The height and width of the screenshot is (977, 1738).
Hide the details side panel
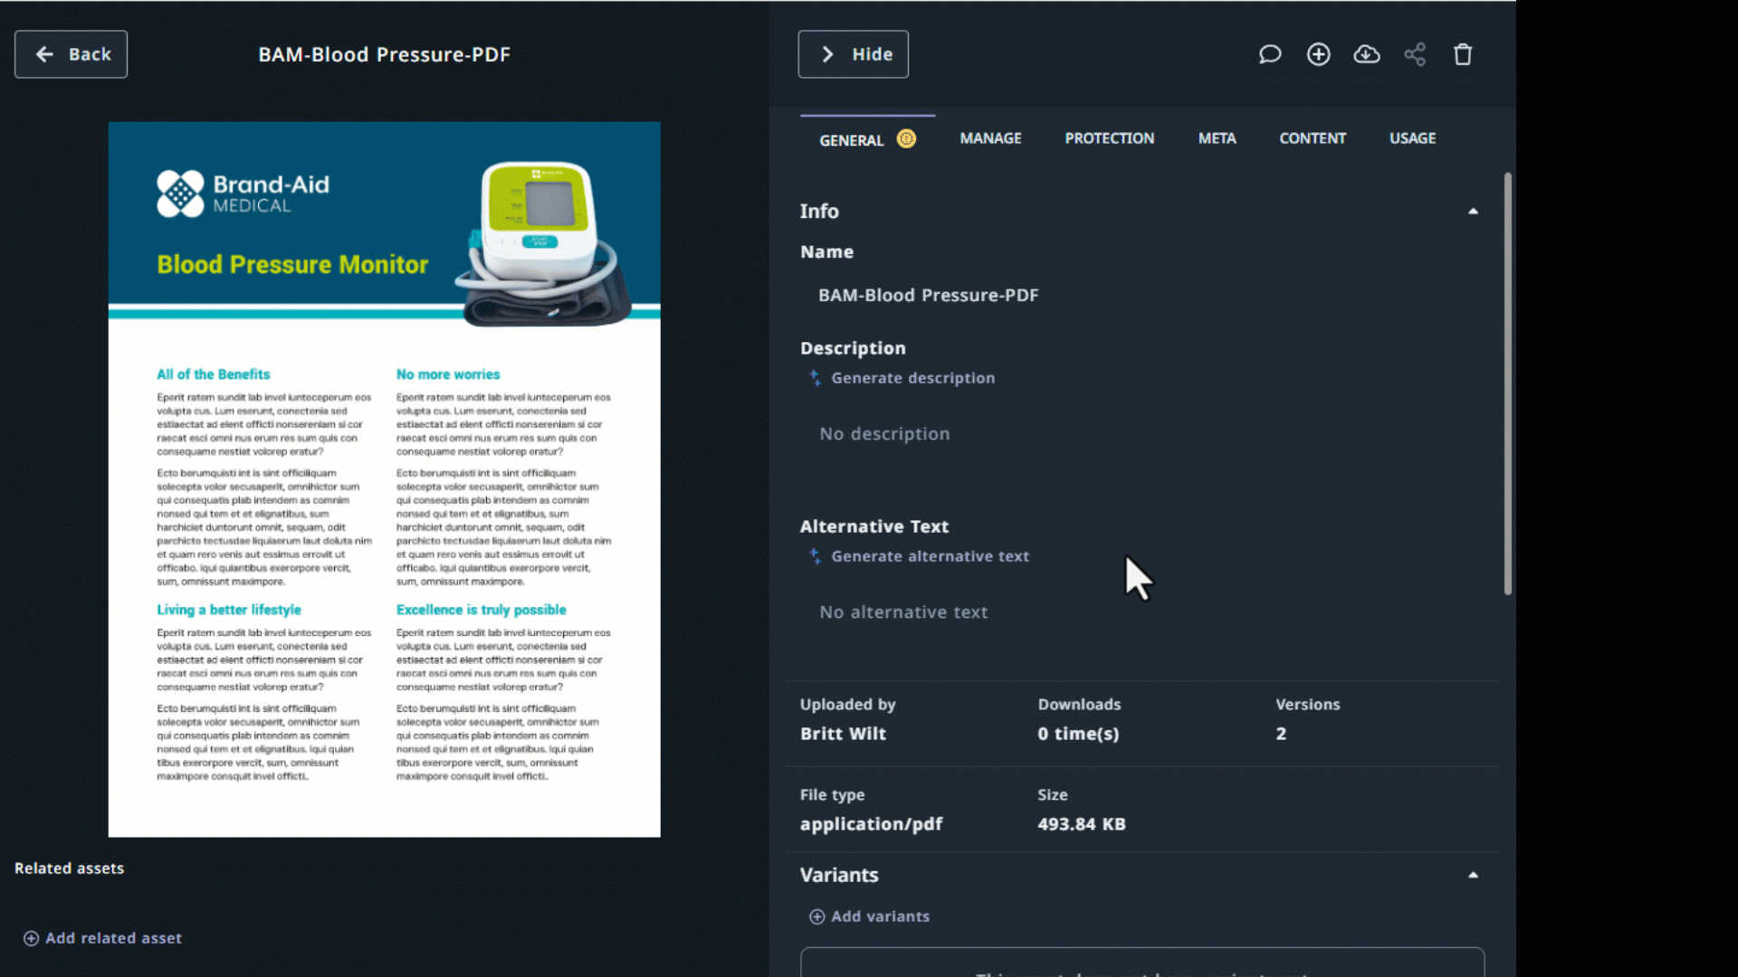coord(853,54)
